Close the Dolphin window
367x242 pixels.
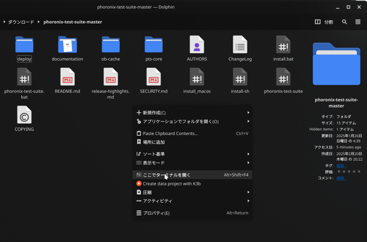click(x=359, y=7)
